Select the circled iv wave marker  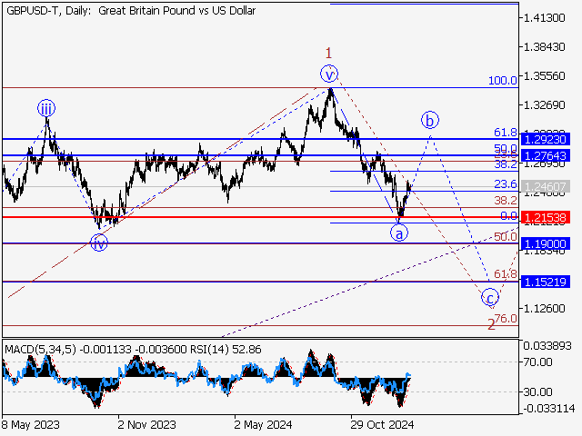coord(99,243)
